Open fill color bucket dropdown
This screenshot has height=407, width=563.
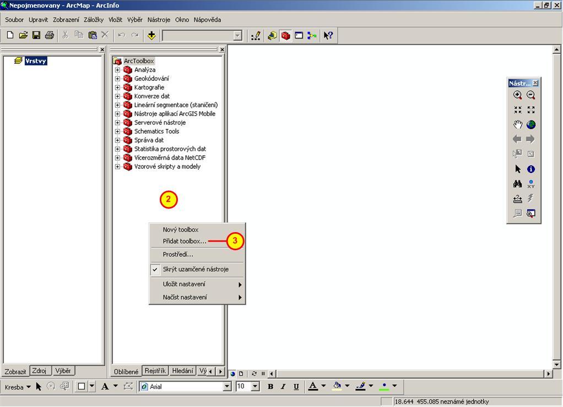(347, 386)
